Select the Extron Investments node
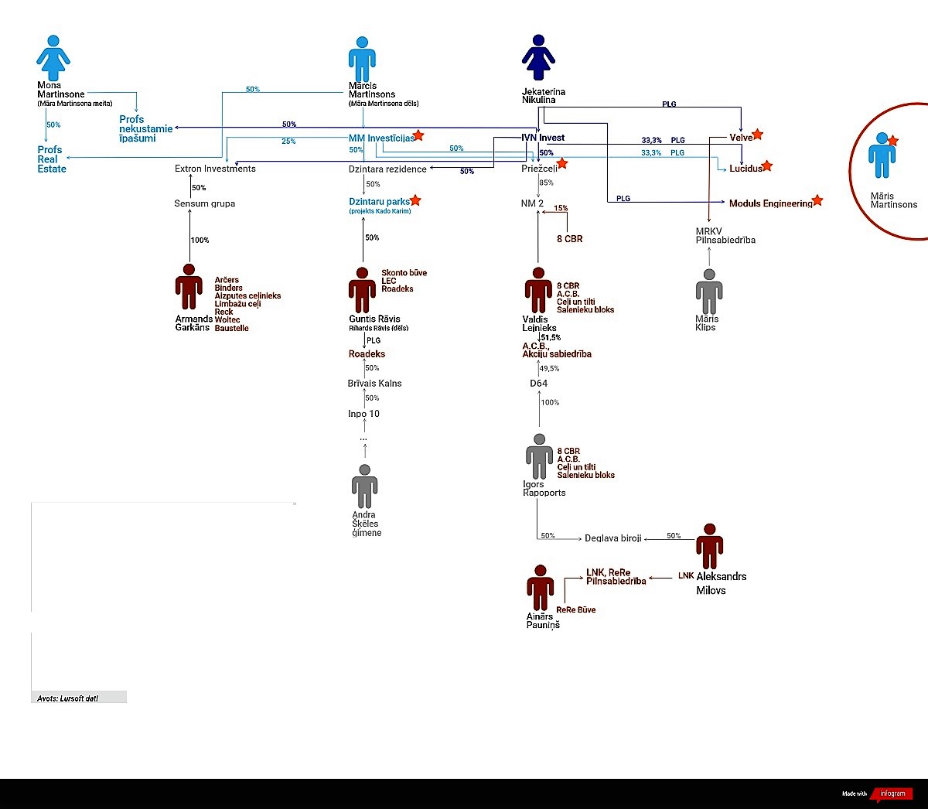Viewport: 928px width, 809px height. click(215, 169)
